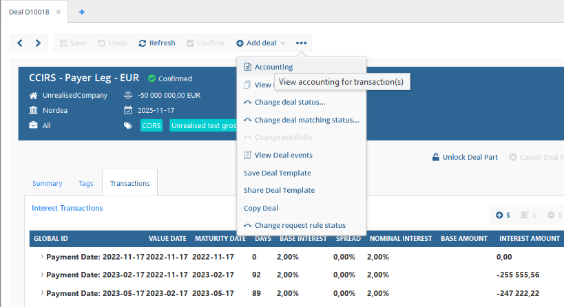
Task: Close the Deal D10018 tab
Action: [59, 12]
